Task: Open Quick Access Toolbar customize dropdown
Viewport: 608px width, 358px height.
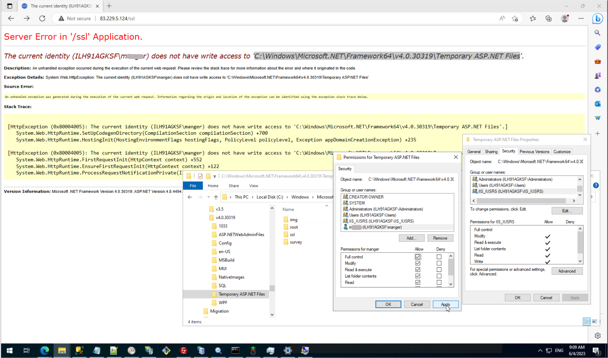Action: (215, 176)
